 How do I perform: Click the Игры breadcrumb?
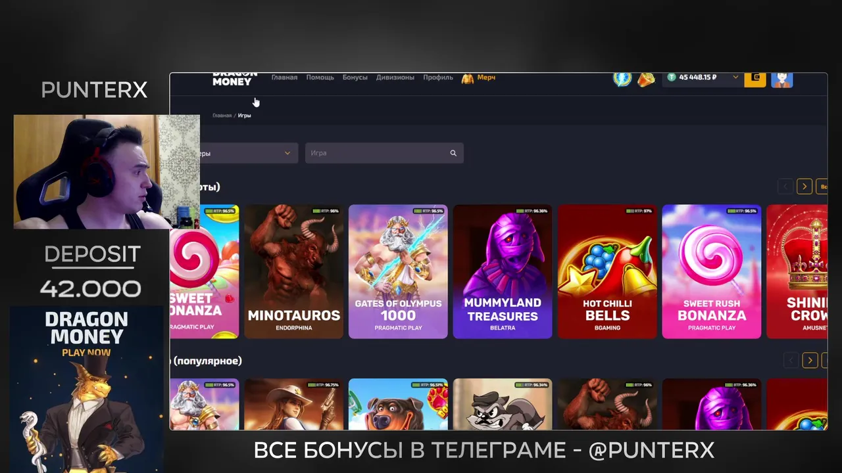click(245, 116)
